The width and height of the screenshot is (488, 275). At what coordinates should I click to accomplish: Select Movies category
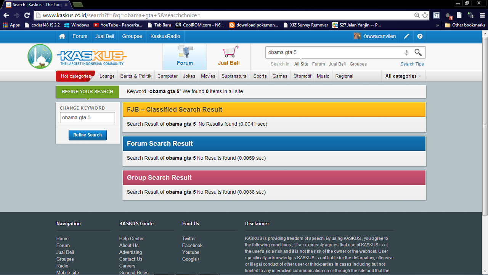click(x=208, y=76)
